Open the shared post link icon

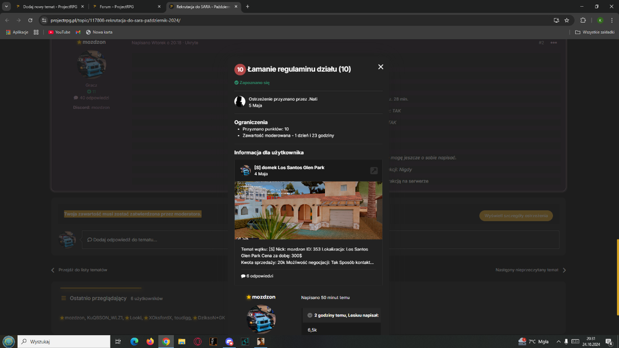(373, 170)
